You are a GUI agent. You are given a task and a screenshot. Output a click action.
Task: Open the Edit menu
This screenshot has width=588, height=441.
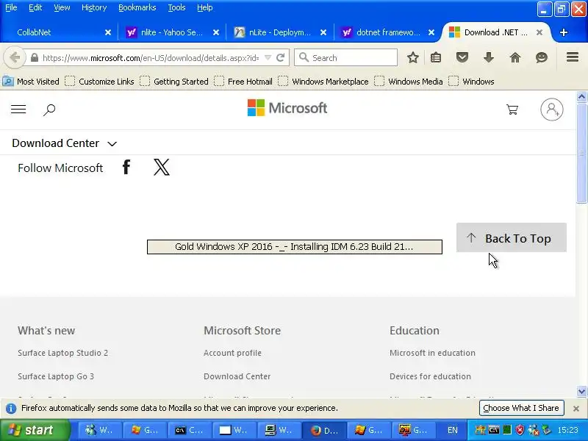tap(35, 7)
